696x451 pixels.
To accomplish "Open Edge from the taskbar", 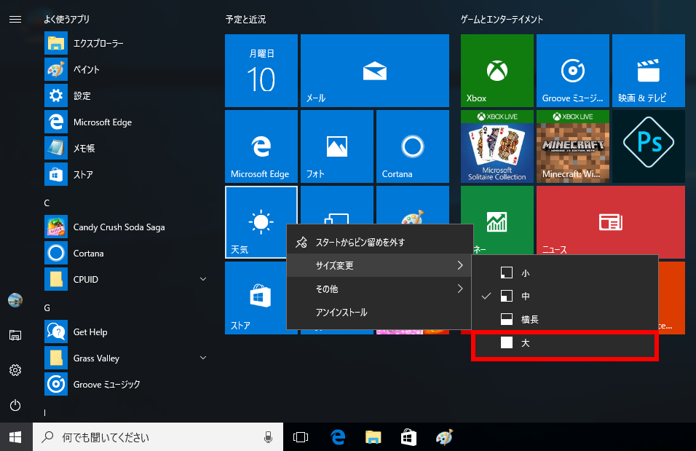I will tap(339, 437).
